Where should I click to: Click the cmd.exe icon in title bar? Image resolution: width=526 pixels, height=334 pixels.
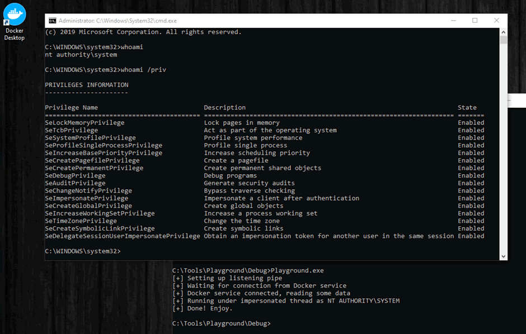[x=52, y=21]
